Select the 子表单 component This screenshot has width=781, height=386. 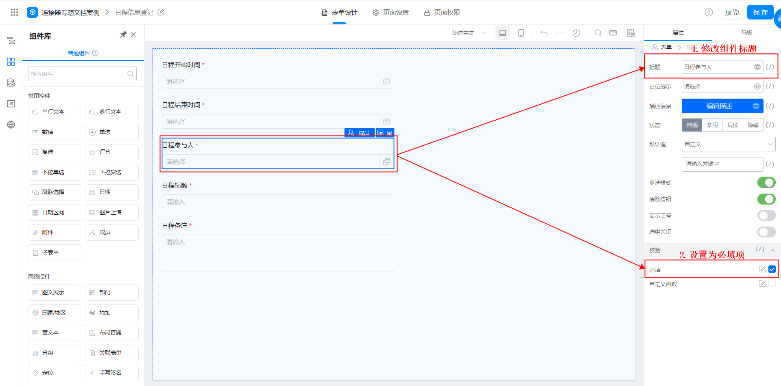pyautogui.click(x=55, y=252)
